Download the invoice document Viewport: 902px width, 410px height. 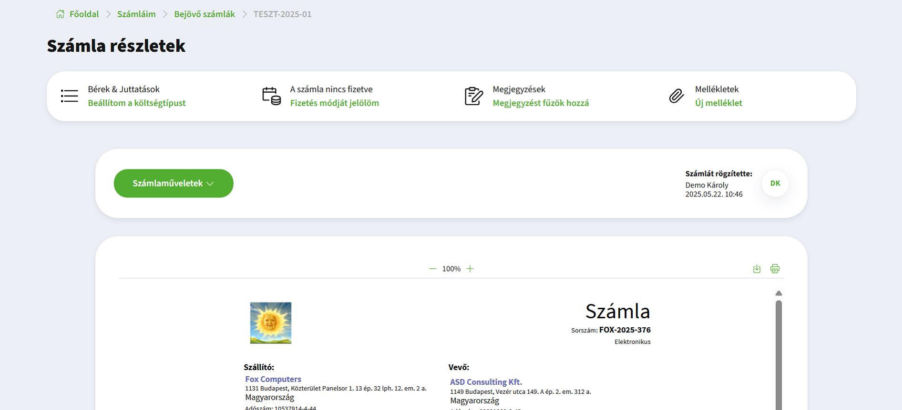pos(757,269)
